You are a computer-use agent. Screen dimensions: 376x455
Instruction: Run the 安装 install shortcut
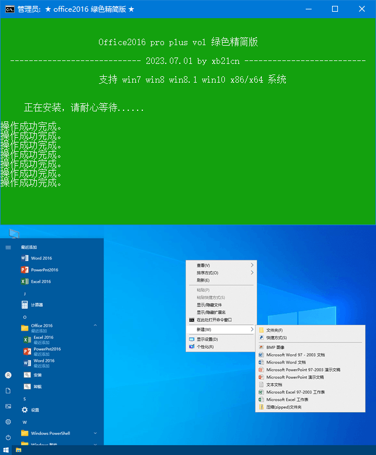coord(32,375)
